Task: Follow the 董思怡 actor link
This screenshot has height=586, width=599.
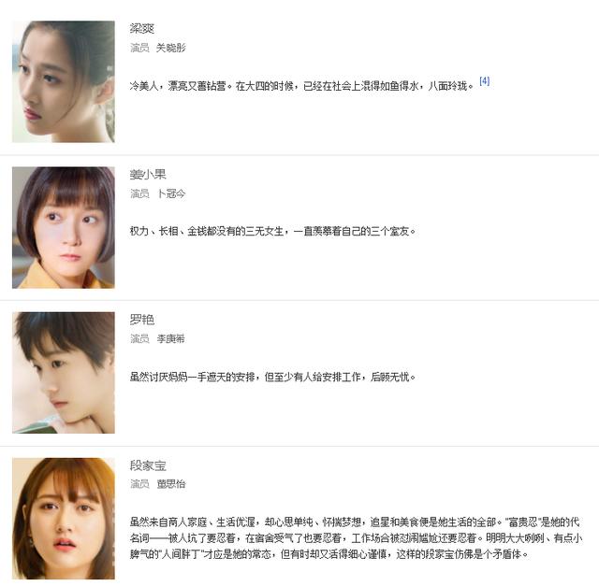Action: point(170,484)
